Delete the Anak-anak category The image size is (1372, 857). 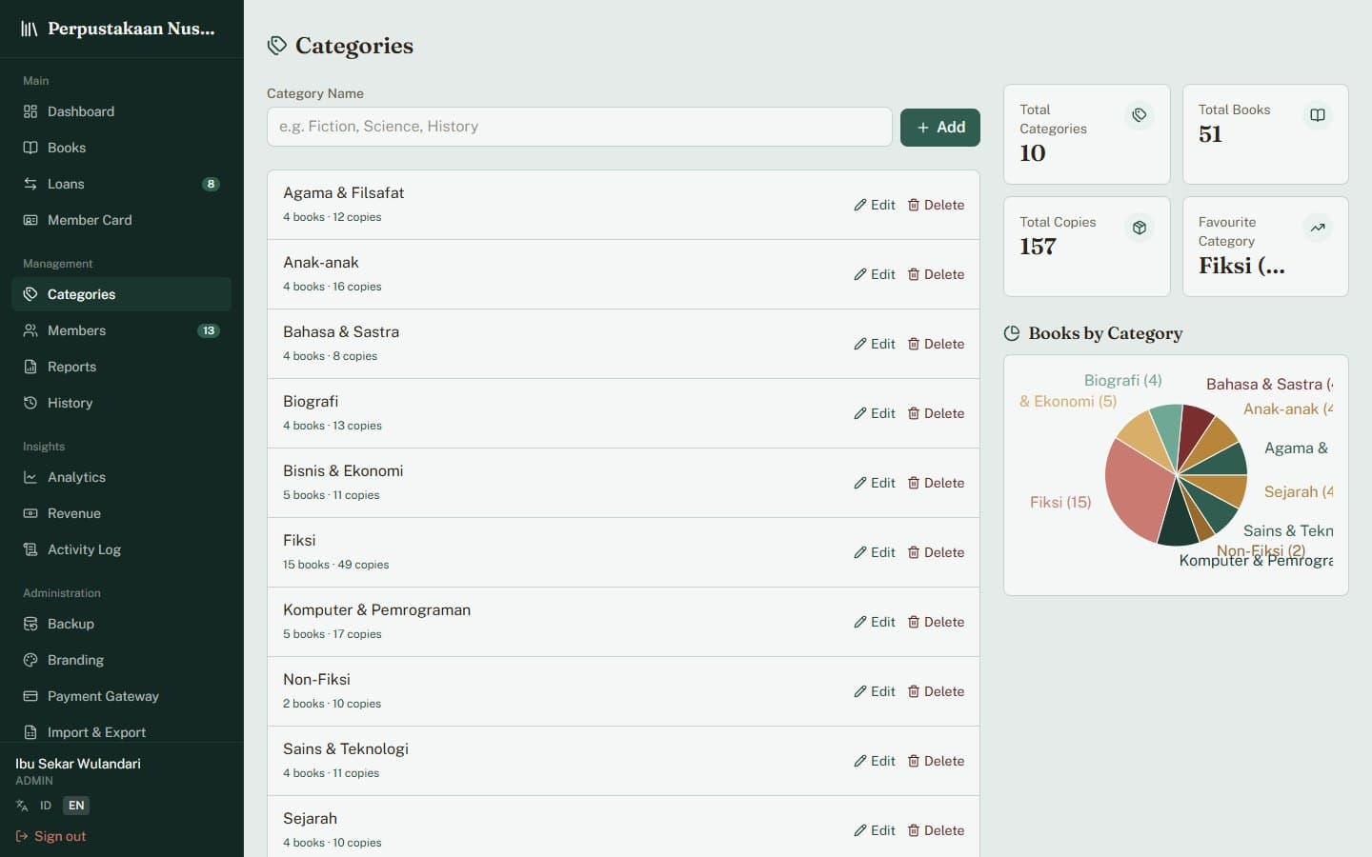pyautogui.click(x=936, y=274)
